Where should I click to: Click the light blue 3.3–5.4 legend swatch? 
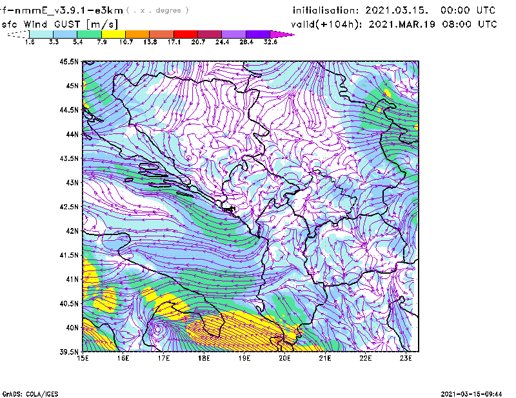coord(65,34)
